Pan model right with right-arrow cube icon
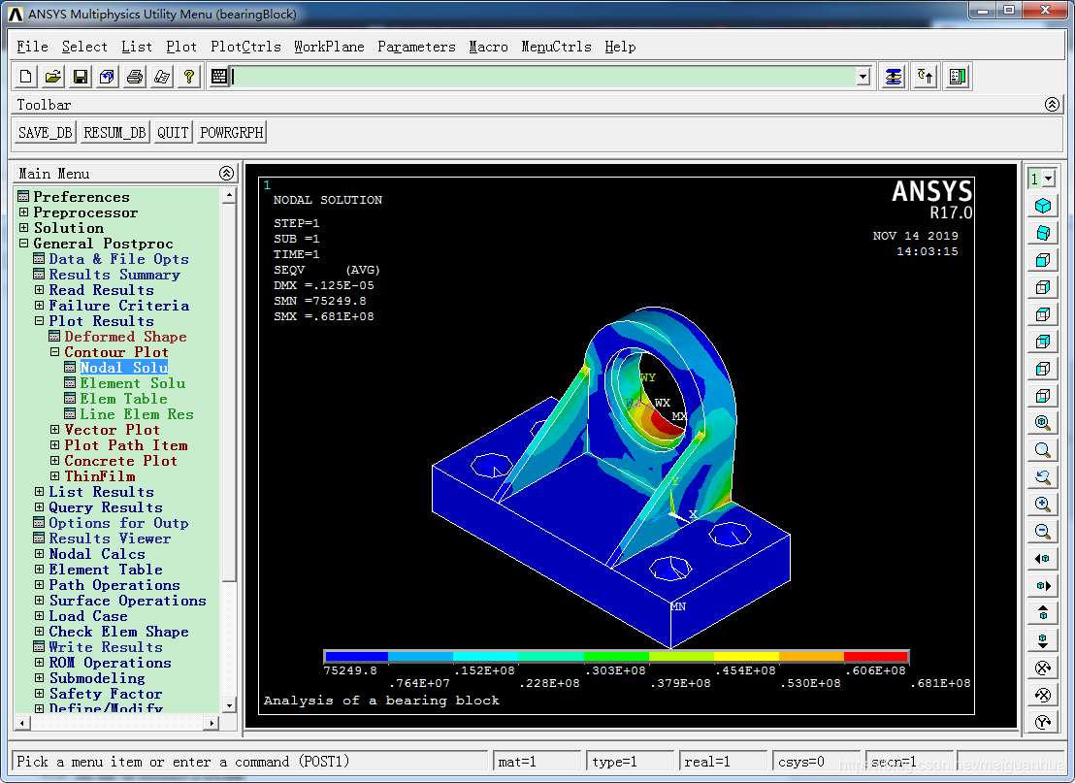 point(1043,585)
